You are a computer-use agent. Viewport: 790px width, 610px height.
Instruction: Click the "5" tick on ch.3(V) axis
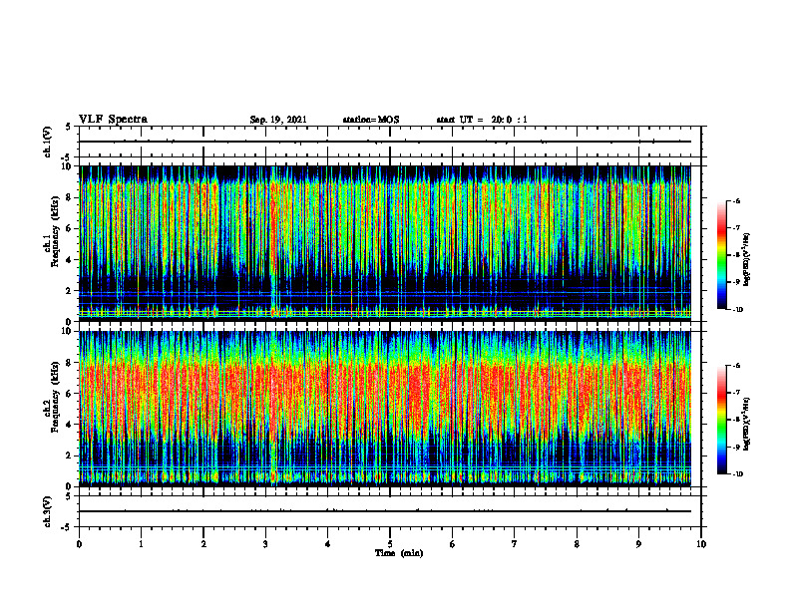68,496
